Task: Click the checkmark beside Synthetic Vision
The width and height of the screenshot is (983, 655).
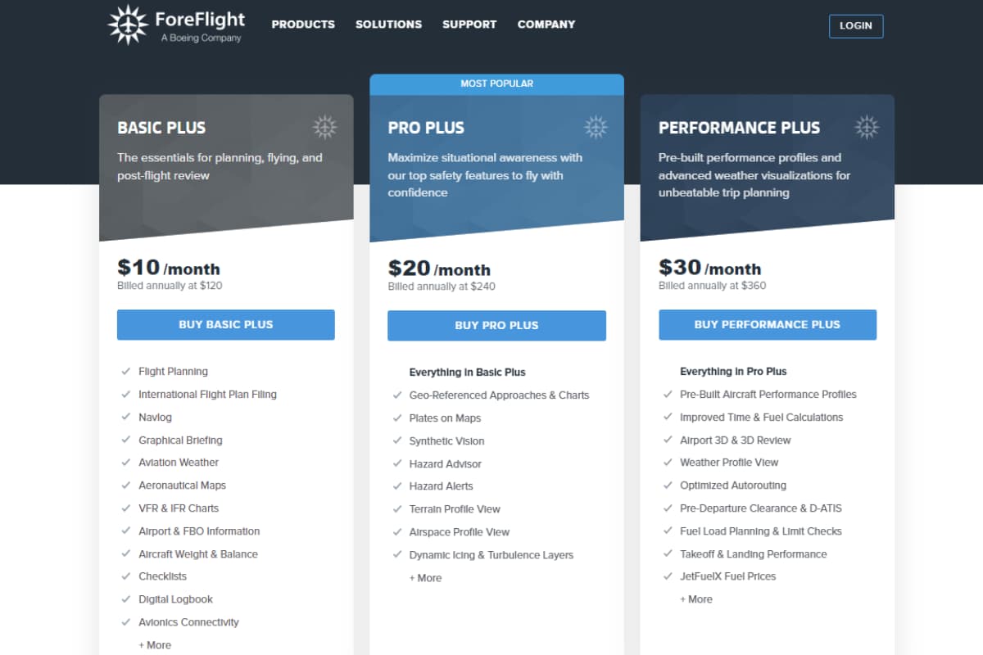Action: (396, 440)
